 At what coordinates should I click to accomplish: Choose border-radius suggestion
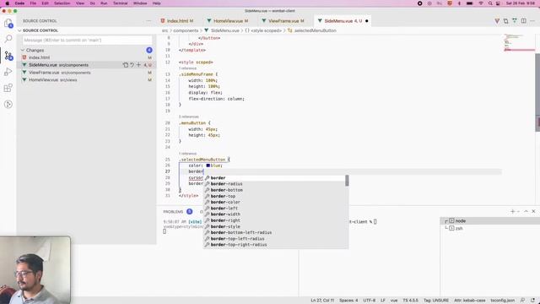click(275, 184)
